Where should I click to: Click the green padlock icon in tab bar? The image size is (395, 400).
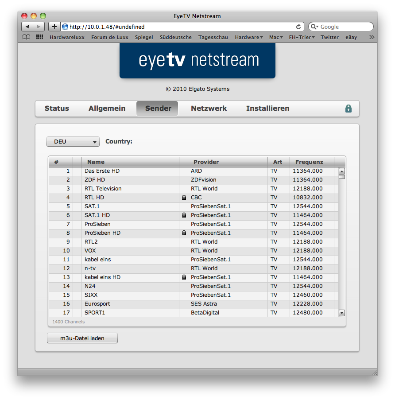pyautogui.click(x=349, y=109)
